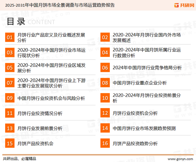Click the gray CONTENT heading text
Image resolution: width=196 pixels, height=162 pixels.
[41, 22]
